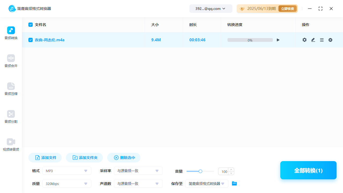Start conversion with 全部转换(1) button
This screenshot has width=343, height=193.
[308, 170]
